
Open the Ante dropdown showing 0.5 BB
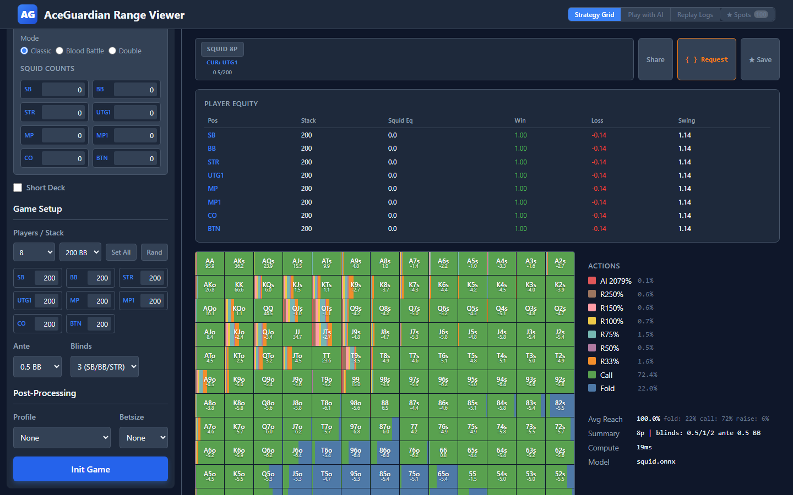(37, 366)
